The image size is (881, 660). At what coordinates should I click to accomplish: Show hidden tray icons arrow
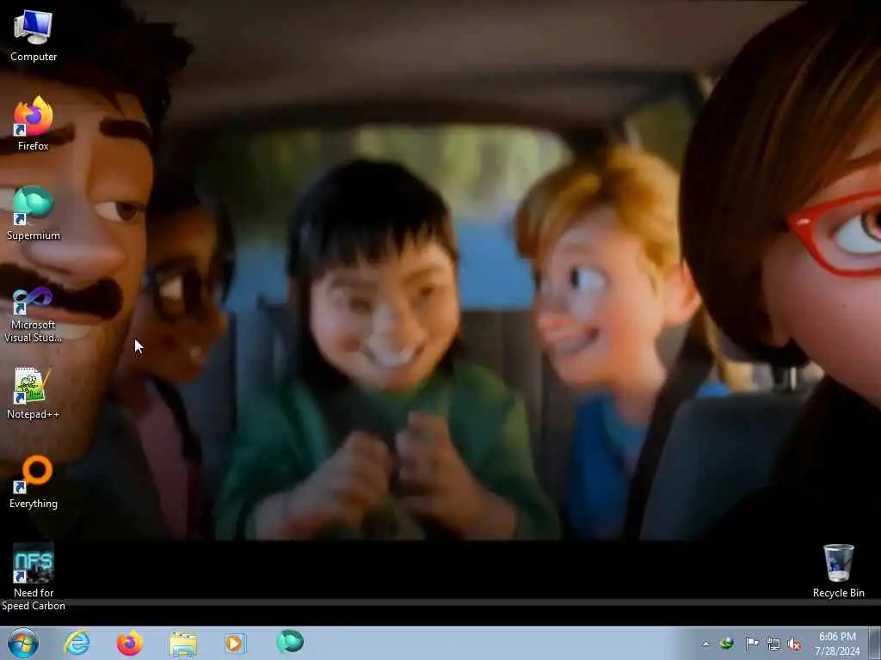pyautogui.click(x=705, y=644)
